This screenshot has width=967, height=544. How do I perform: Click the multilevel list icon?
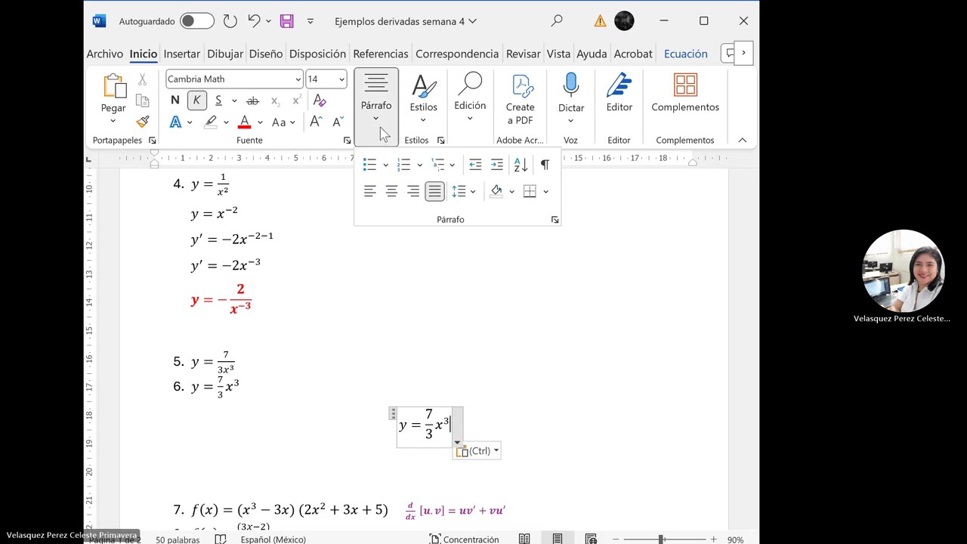pos(437,165)
